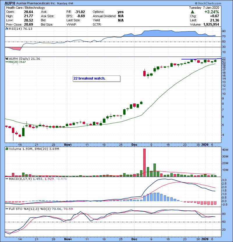Click the AUPH (Daily) 21.36 chart title
The width and height of the screenshot is (233, 242).
coord(24,59)
